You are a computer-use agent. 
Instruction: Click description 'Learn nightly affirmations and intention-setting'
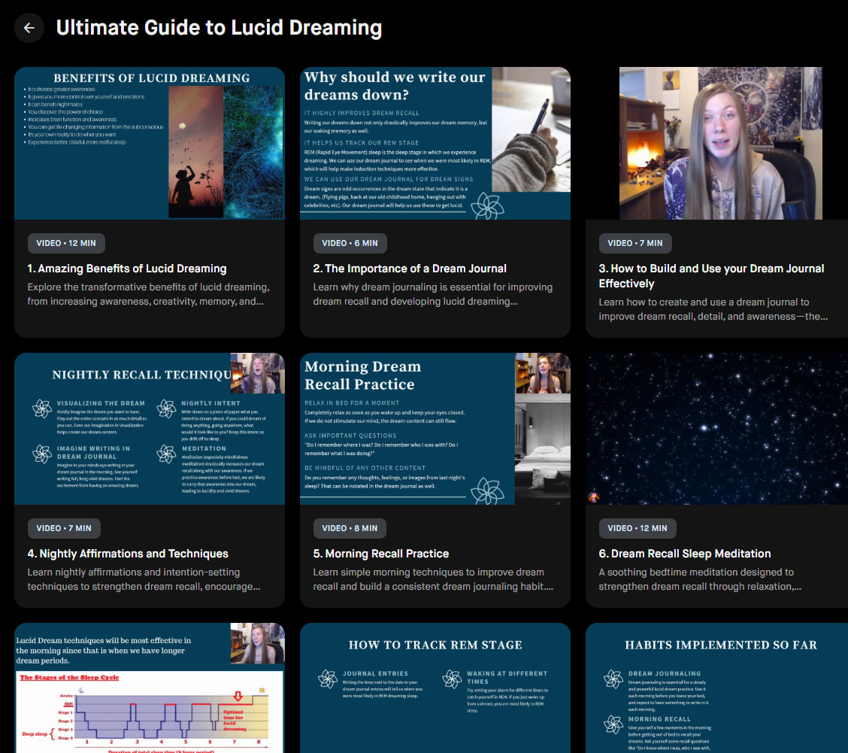point(144,579)
